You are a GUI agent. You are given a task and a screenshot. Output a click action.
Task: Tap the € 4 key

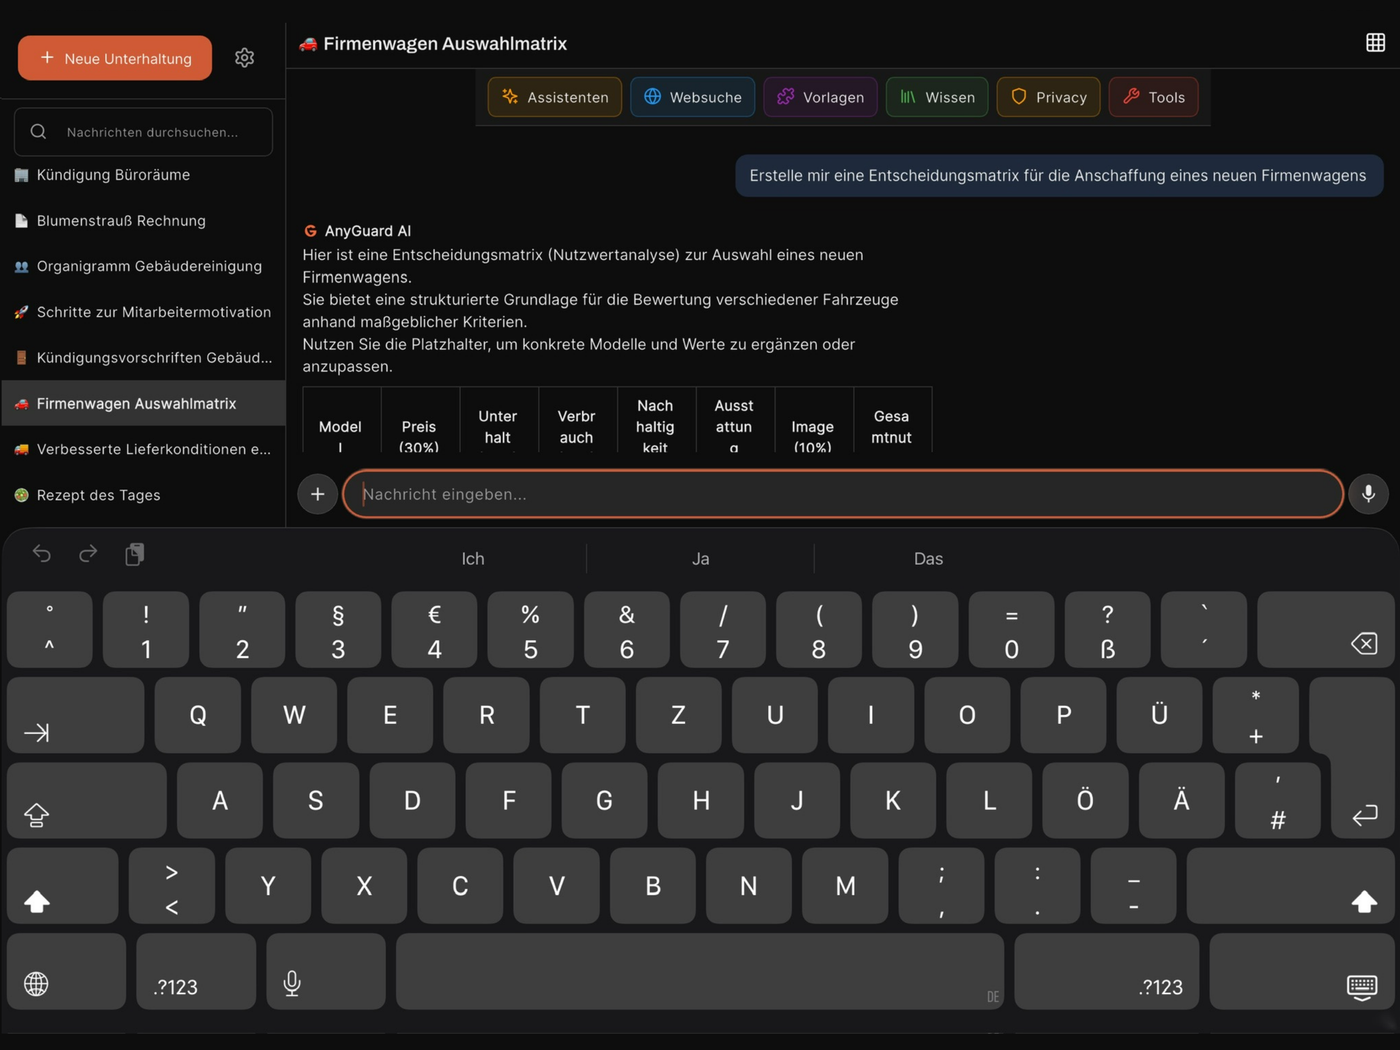(x=434, y=630)
